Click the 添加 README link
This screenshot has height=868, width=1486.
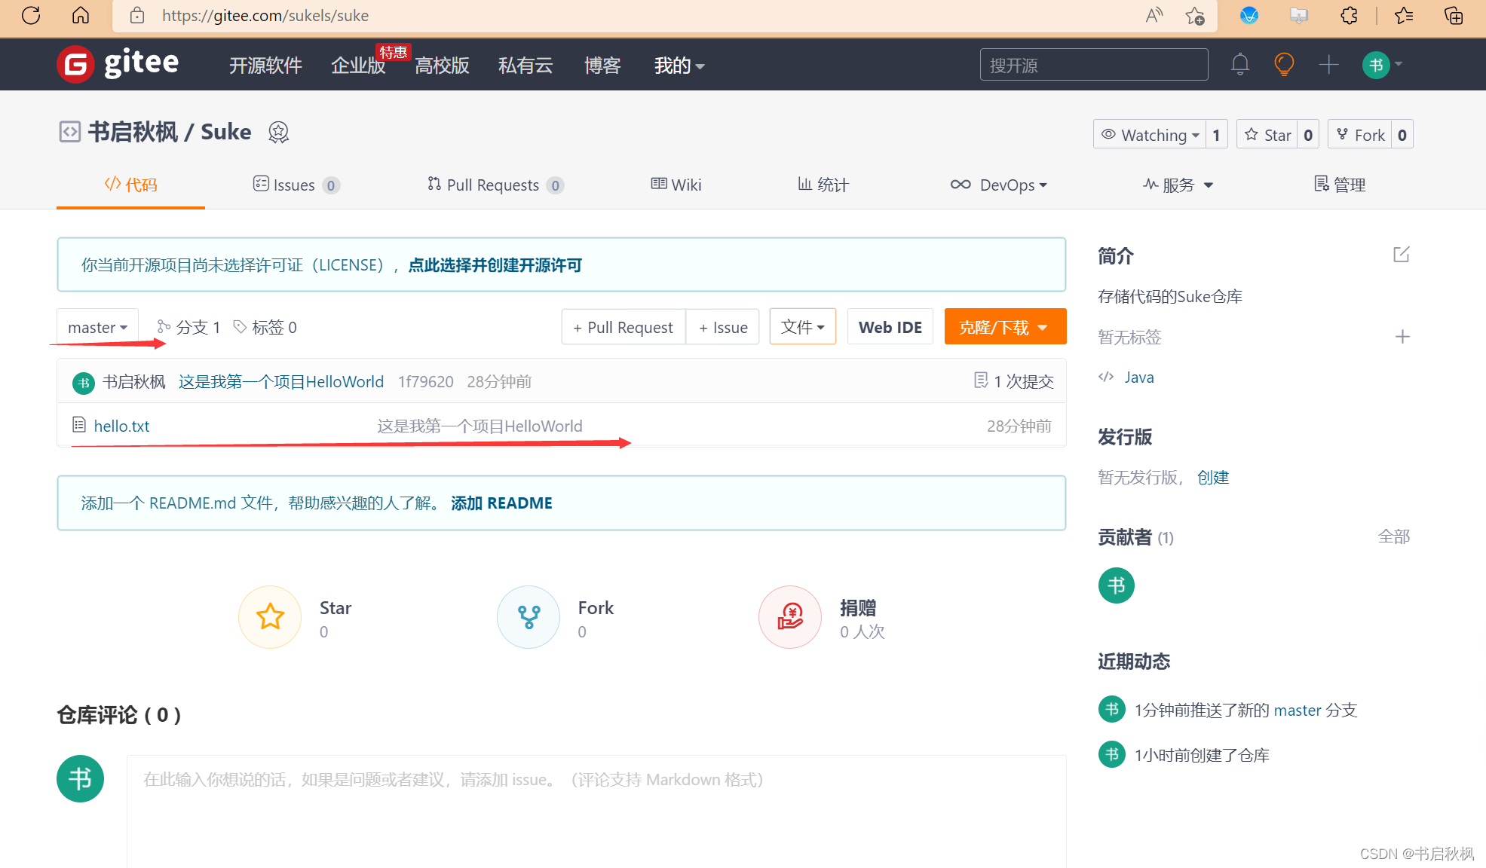tap(501, 503)
